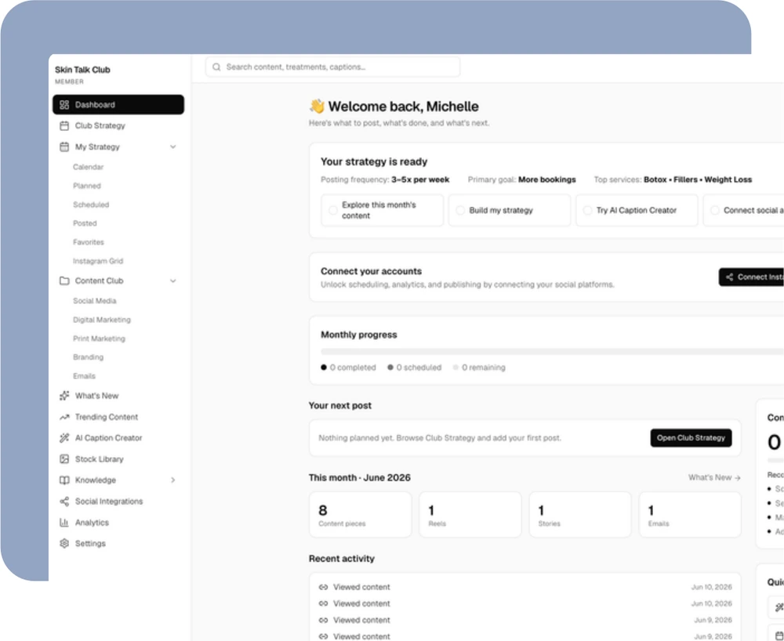The width and height of the screenshot is (784, 641).
Task: Click the 1 Reels stat card
Action: [x=470, y=515]
